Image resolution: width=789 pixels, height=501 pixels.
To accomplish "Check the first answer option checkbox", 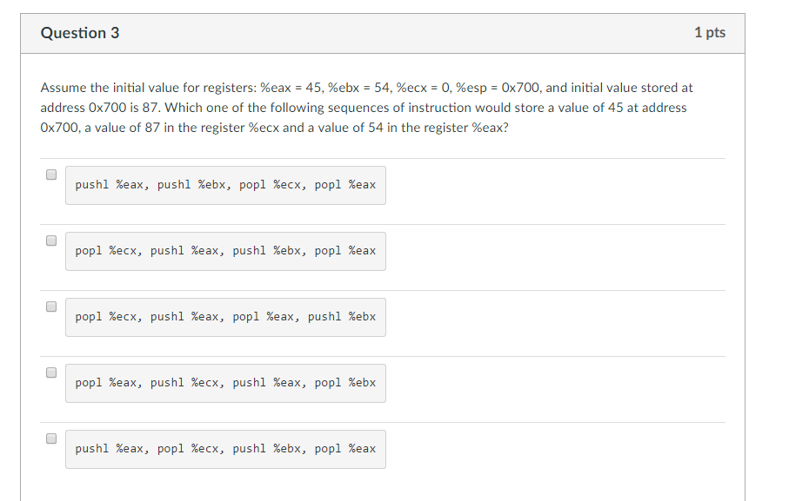I will (51, 175).
